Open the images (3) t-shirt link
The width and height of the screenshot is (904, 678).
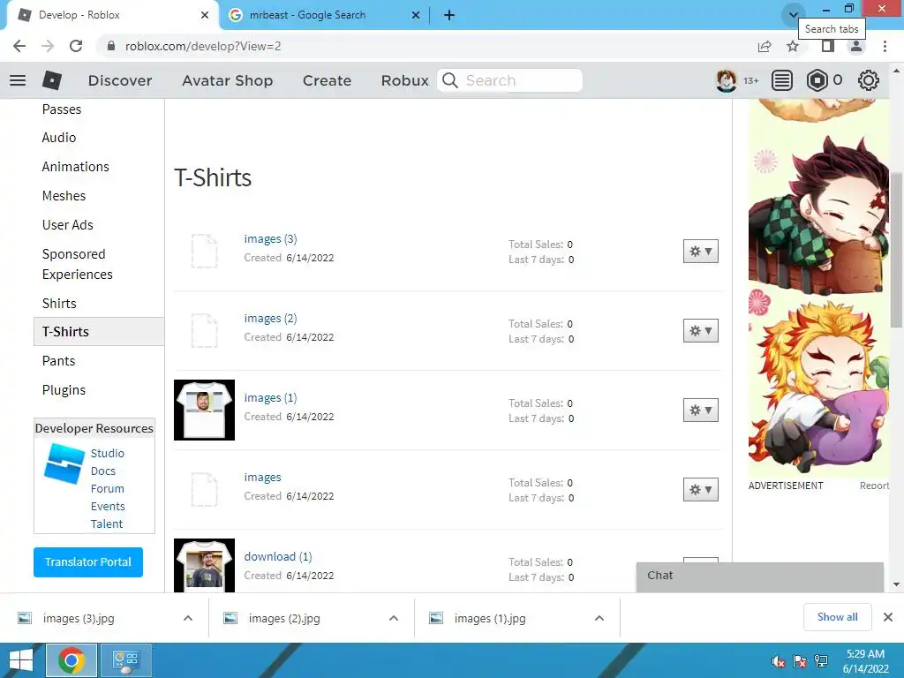click(x=270, y=238)
